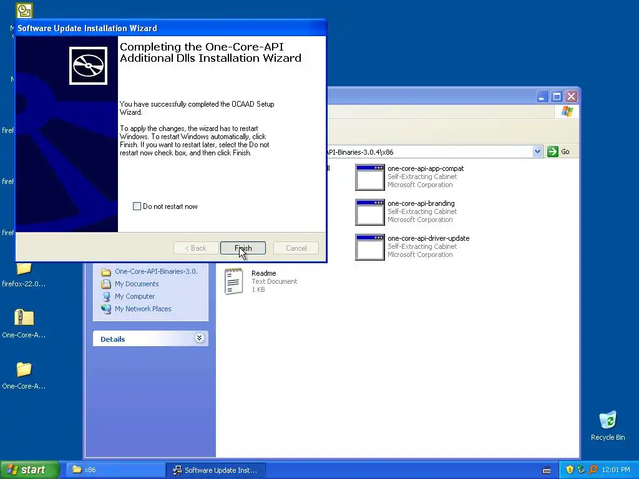This screenshot has height=479, width=639.
Task: Switch to x86 taskbar window button
Action: (x=115, y=470)
